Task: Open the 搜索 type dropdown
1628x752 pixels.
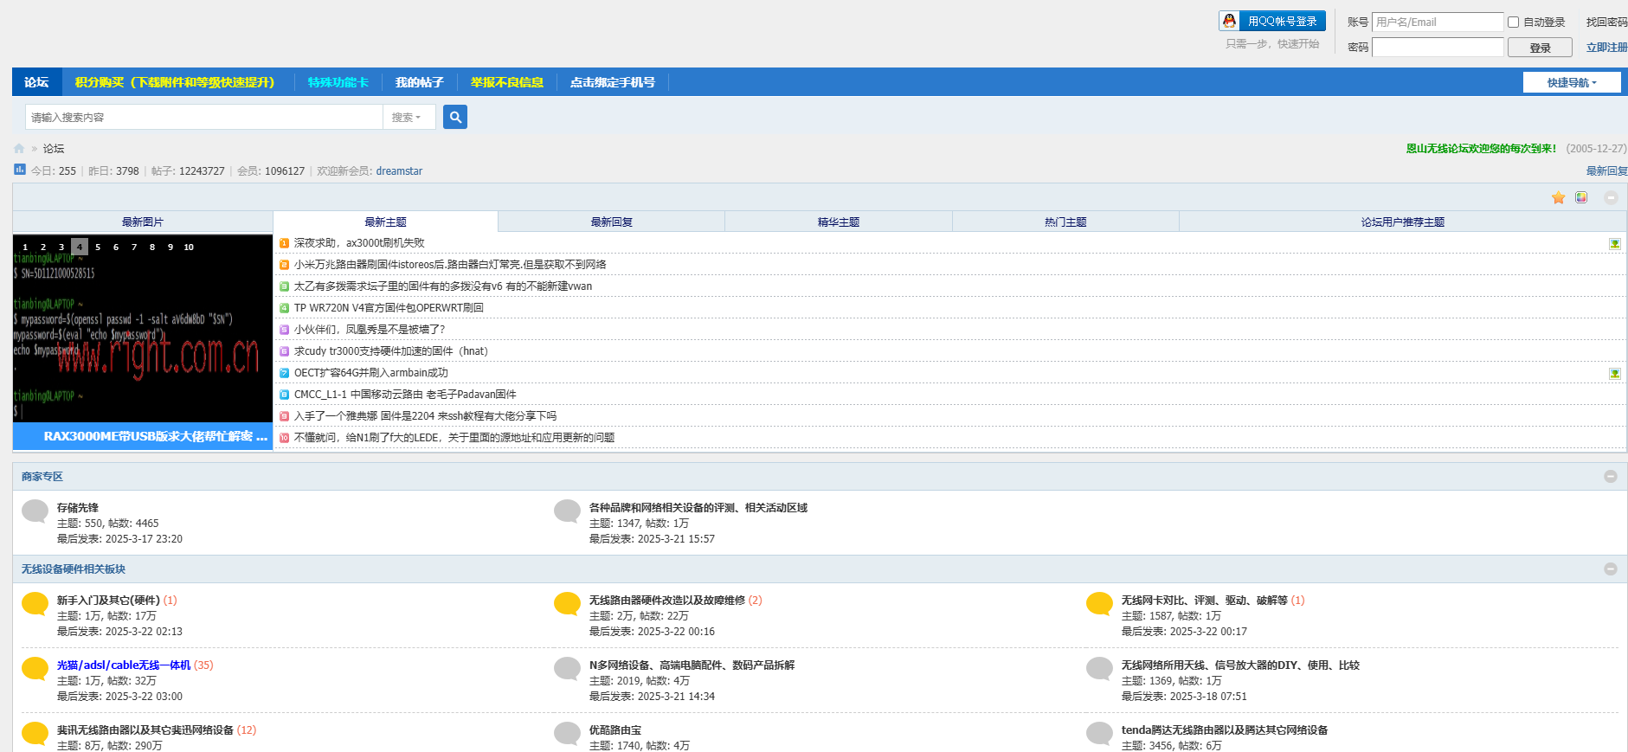Action: pos(407,118)
